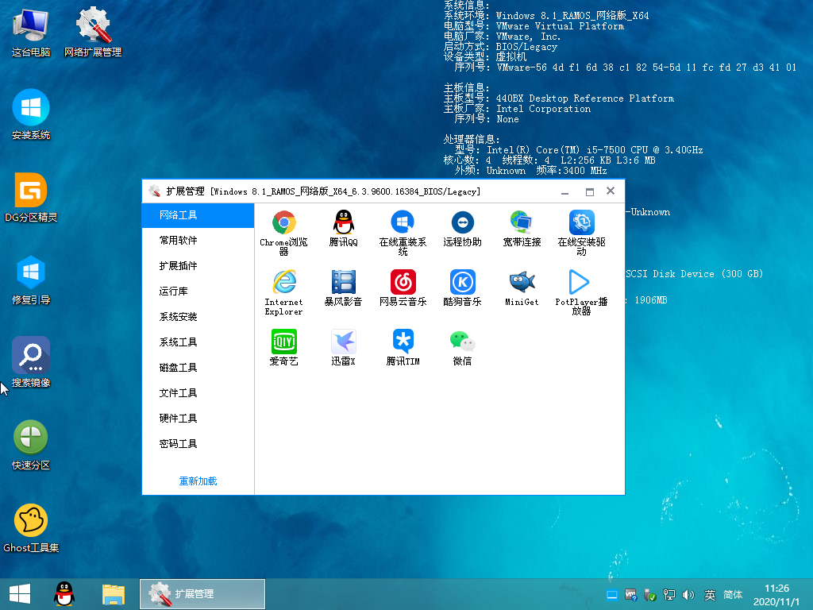Open 在线重装系统 tool
This screenshot has height=610, width=813.
click(x=403, y=233)
